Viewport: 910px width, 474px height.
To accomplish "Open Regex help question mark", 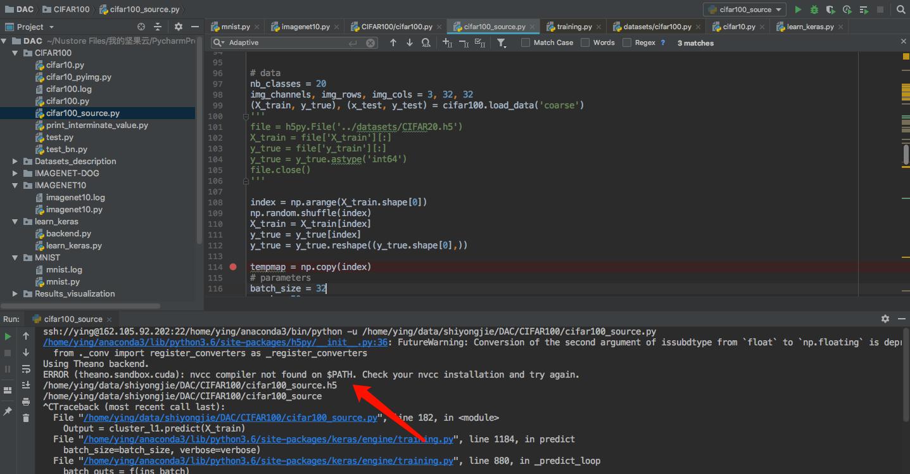I will coord(663,42).
